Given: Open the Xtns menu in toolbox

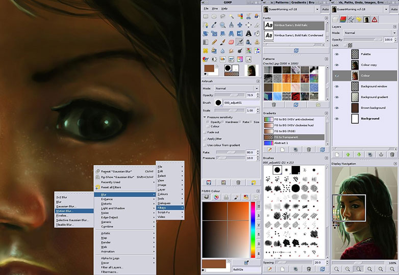Looking at the screenshot, I should [215, 8].
